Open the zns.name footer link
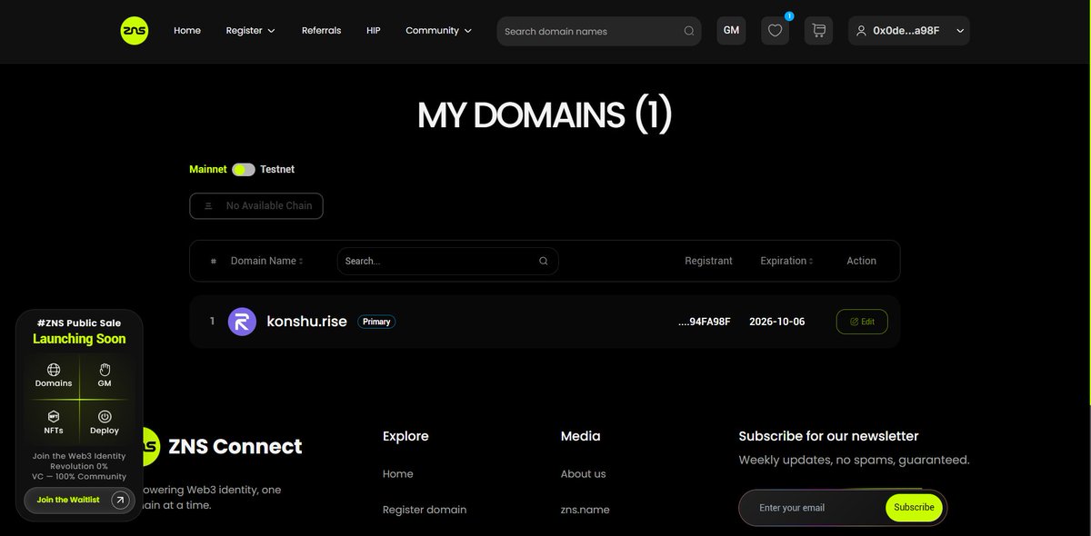Viewport: 1091px width, 536px height. (x=586, y=510)
